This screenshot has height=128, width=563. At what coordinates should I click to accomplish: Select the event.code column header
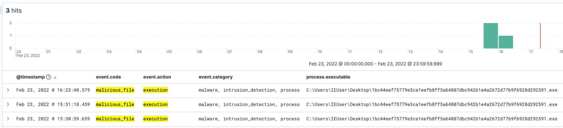coord(108,77)
